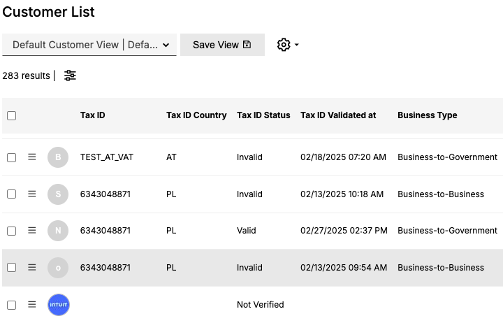Select checkbox on the Not Verified row
Viewport: 503px width, 323px height.
[12, 305]
